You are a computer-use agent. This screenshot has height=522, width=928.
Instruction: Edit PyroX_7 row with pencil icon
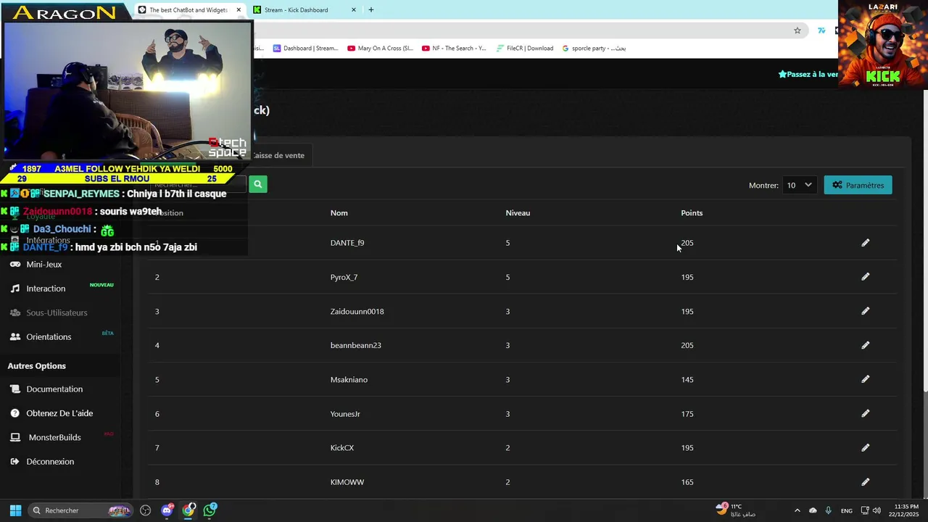pyautogui.click(x=865, y=277)
